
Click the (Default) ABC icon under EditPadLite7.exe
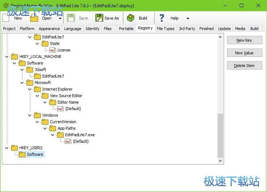[x=68, y=141]
